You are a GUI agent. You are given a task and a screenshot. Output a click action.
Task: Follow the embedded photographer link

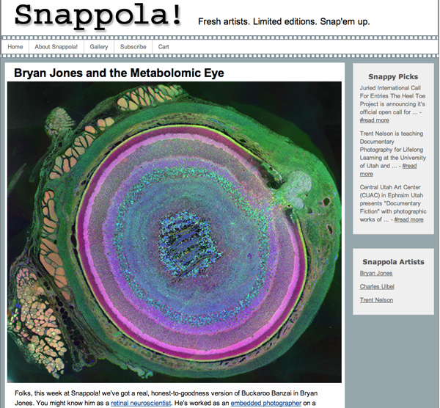(x=265, y=403)
